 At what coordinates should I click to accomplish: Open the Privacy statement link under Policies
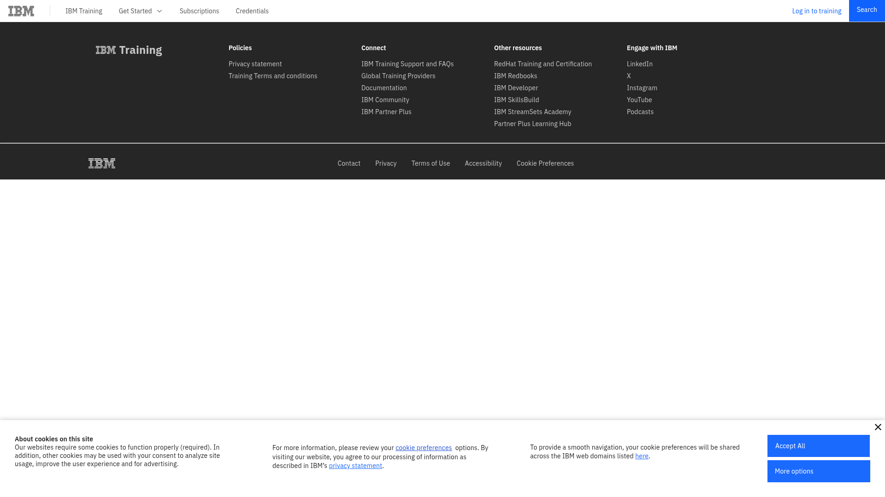pos(255,64)
